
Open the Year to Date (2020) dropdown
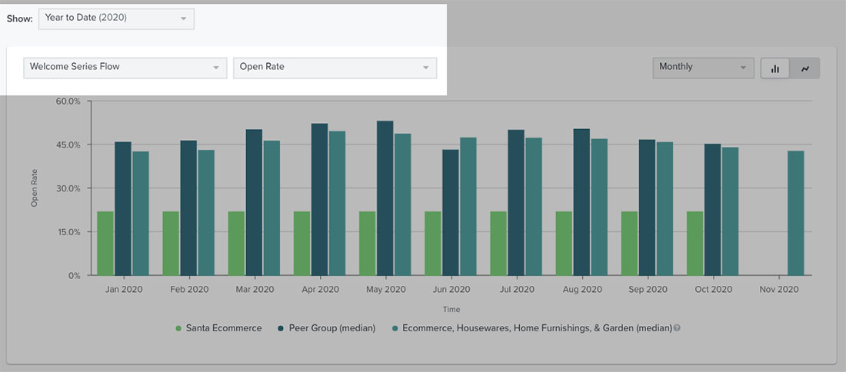(116, 18)
